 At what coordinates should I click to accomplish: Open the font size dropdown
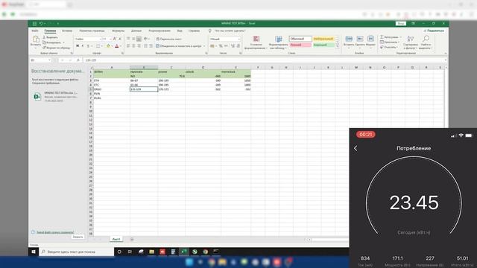click(x=111, y=39)
